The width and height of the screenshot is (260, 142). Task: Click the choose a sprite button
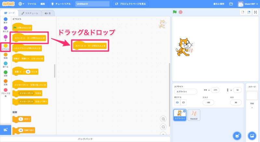(x=238, y=135)
